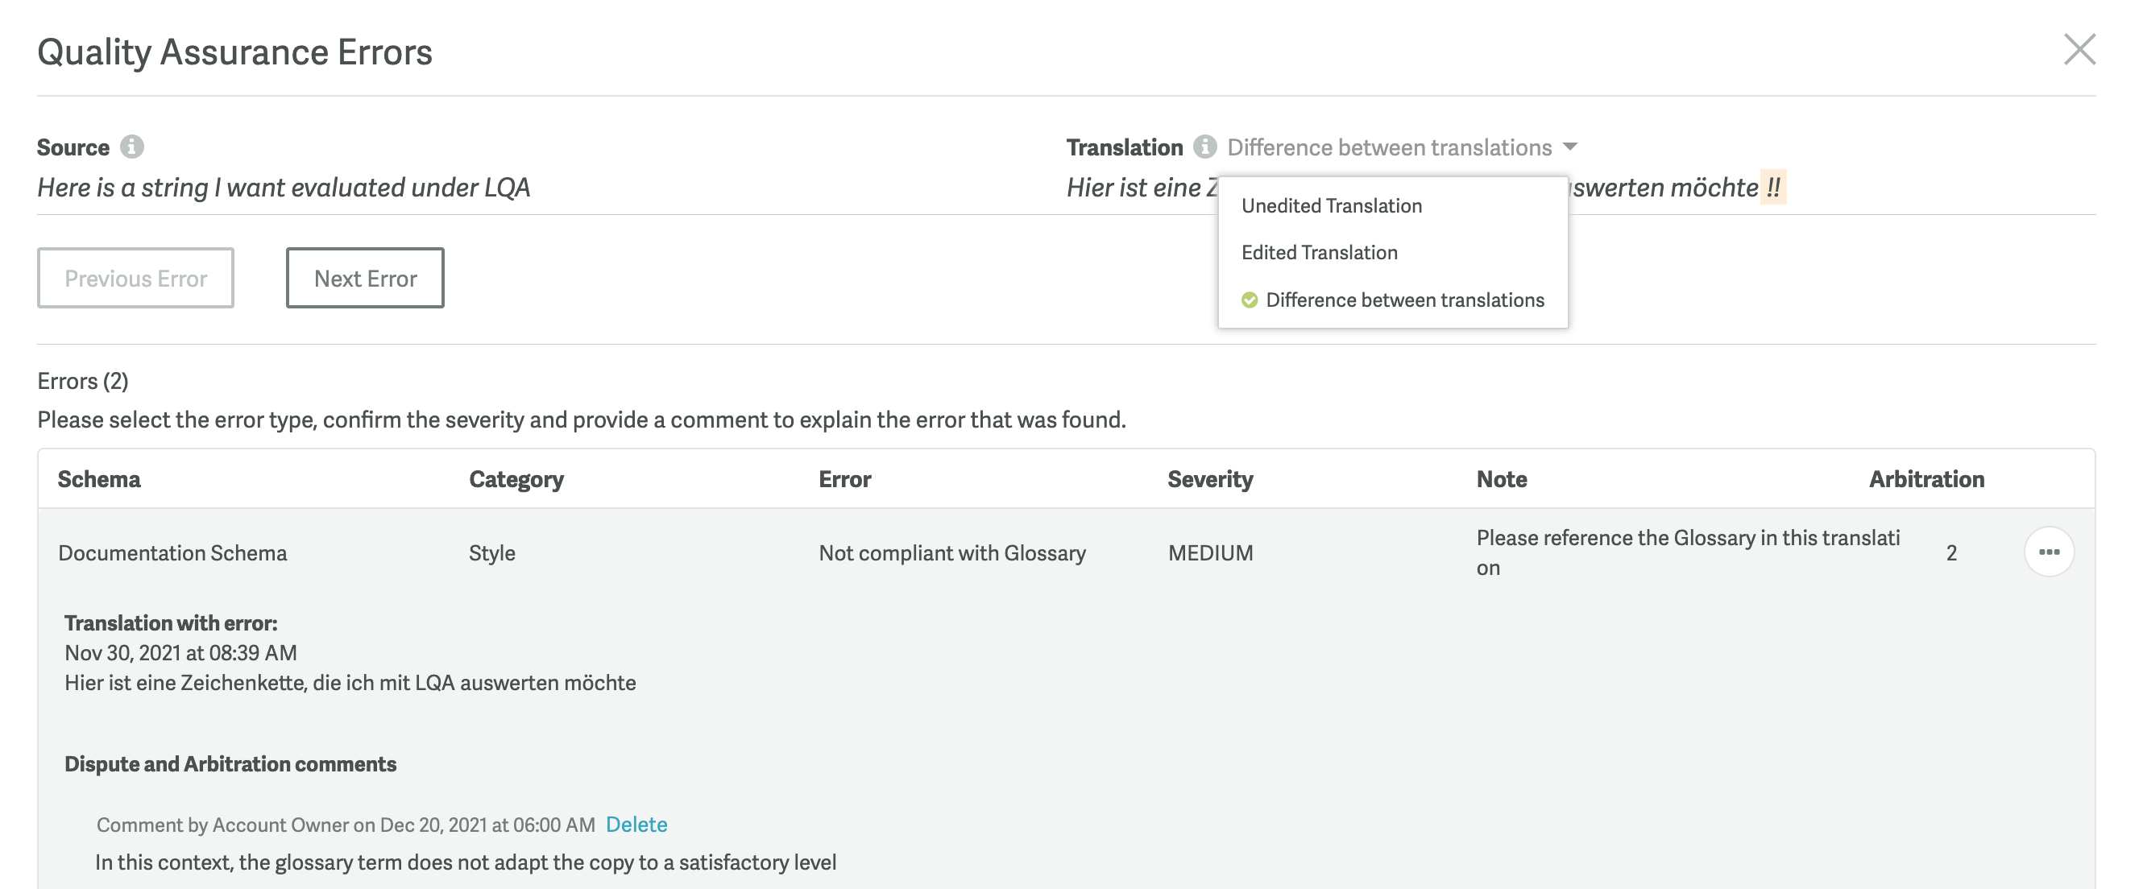Select Unedited Translation from the menu

pos(1331,205)
